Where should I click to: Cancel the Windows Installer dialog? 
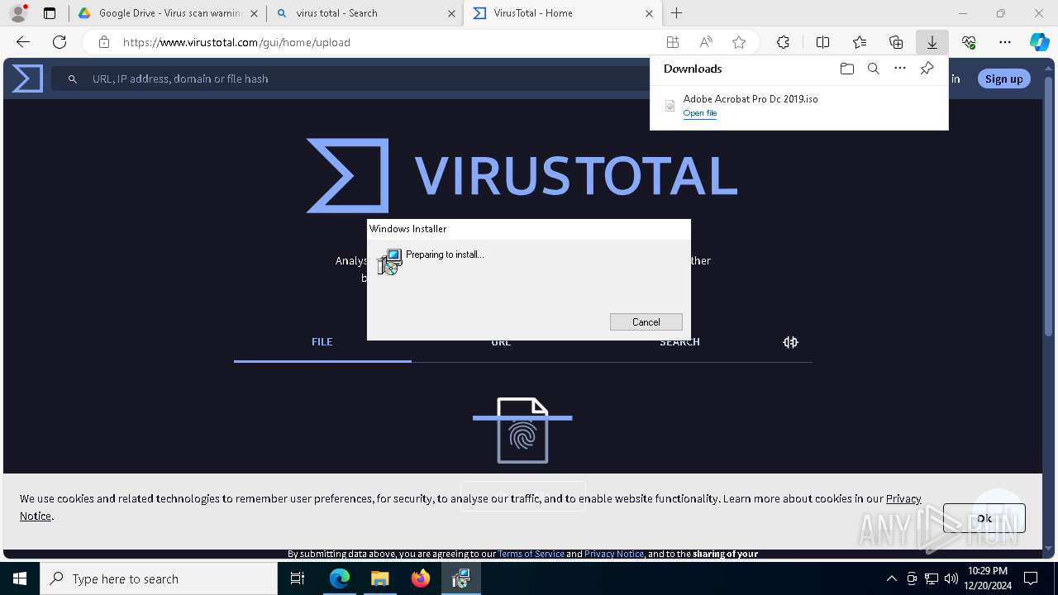coord(646,322)
